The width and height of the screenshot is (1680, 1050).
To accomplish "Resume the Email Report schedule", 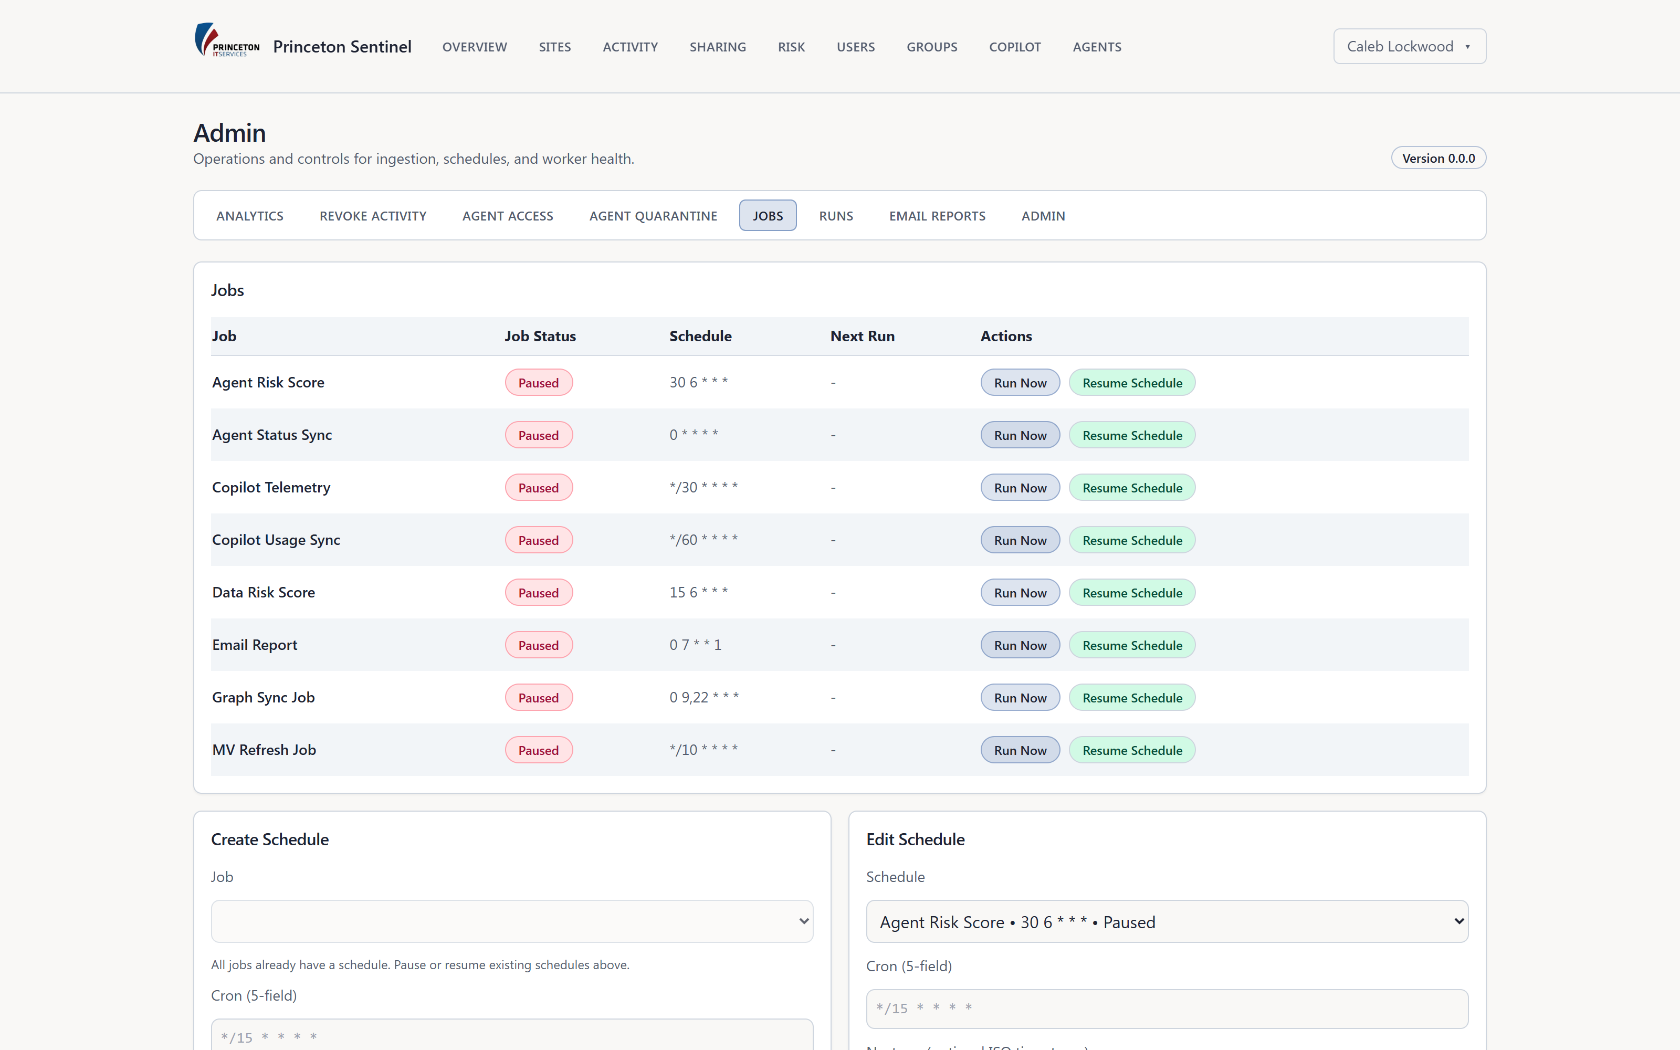I will pos(1131,645).
